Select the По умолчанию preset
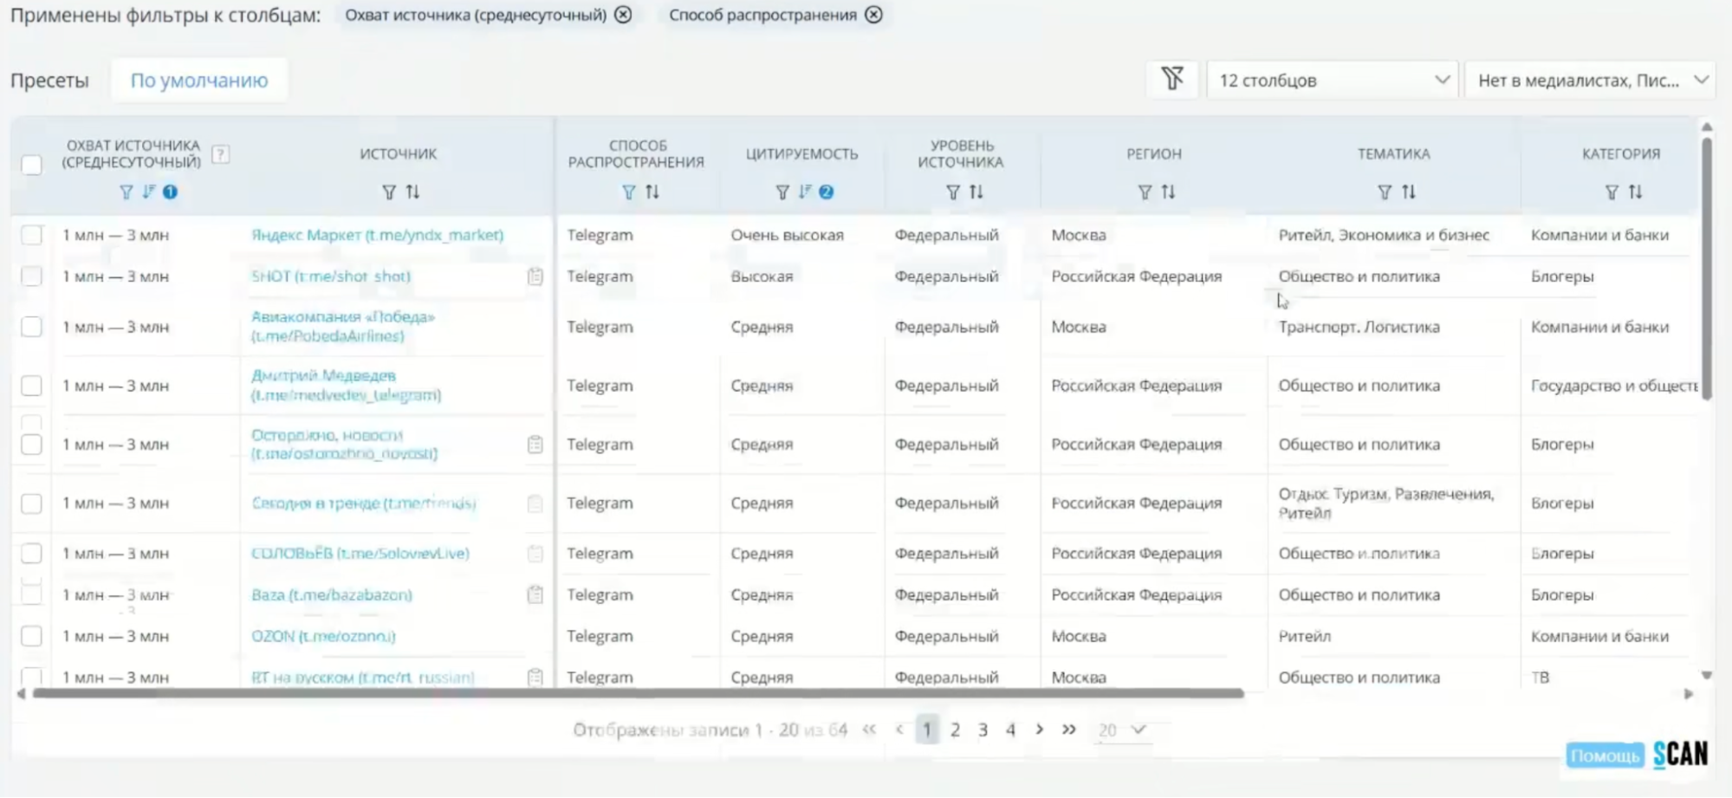1732x798 pixels. pyautogui.click(x=199, y=80)
